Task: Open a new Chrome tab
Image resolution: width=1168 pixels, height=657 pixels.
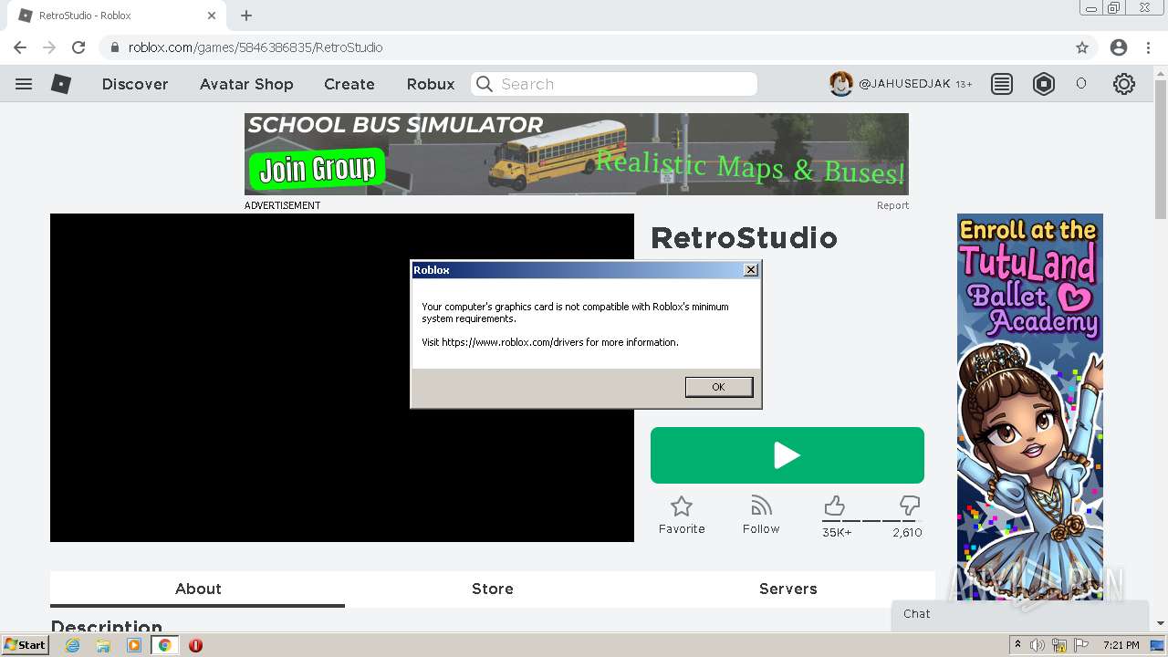Action: click(x=246, y=16)
